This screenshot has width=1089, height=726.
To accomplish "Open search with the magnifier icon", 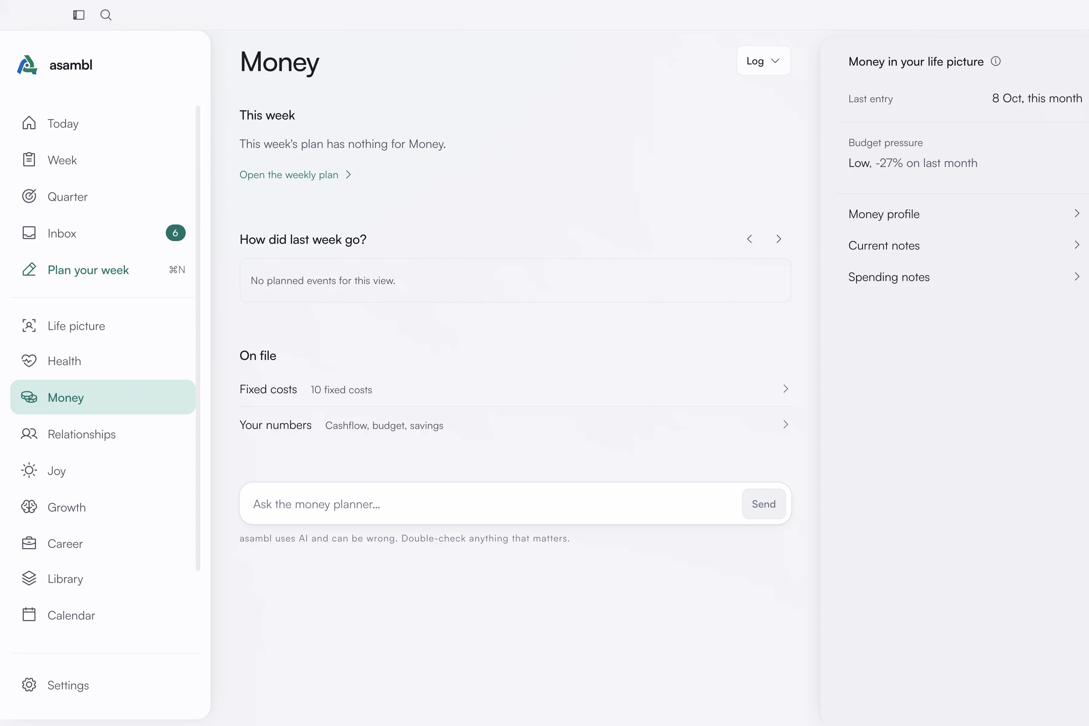I will pos(106,15).
